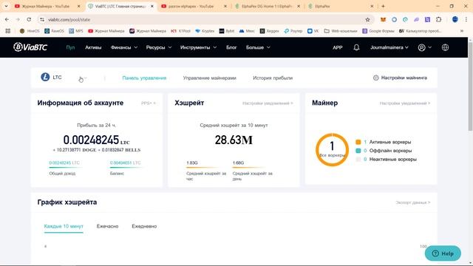Click the LTC coin icon
The image size is (473, 266).
click(x=45, y=77)
